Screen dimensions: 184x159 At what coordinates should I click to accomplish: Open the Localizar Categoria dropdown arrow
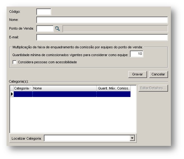click(x=132, y=138)
